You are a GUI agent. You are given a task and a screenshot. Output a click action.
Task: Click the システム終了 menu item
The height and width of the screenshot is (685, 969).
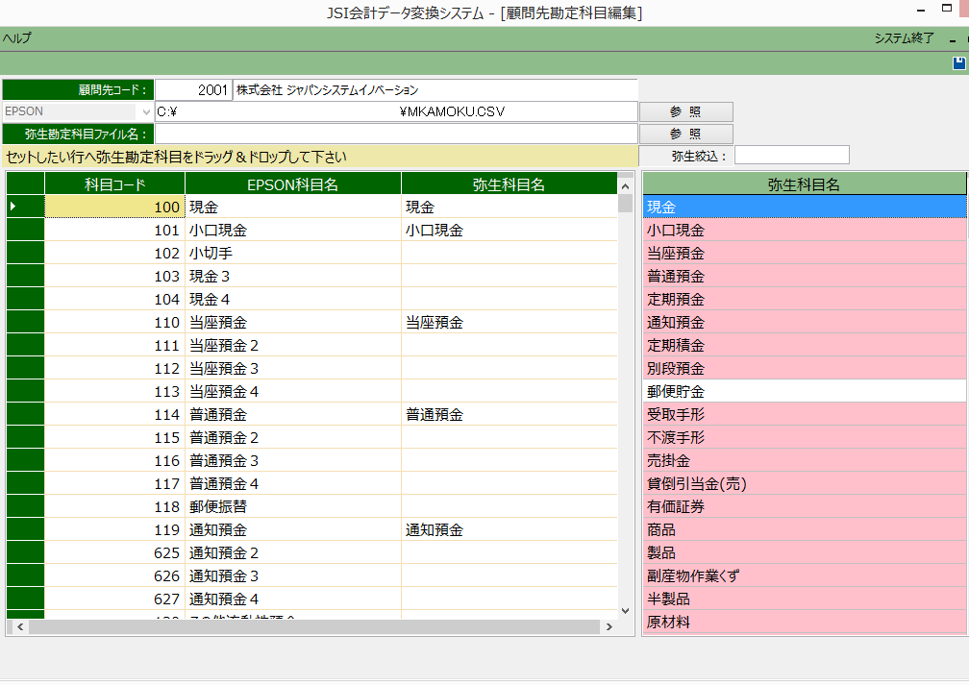(904, 38)
